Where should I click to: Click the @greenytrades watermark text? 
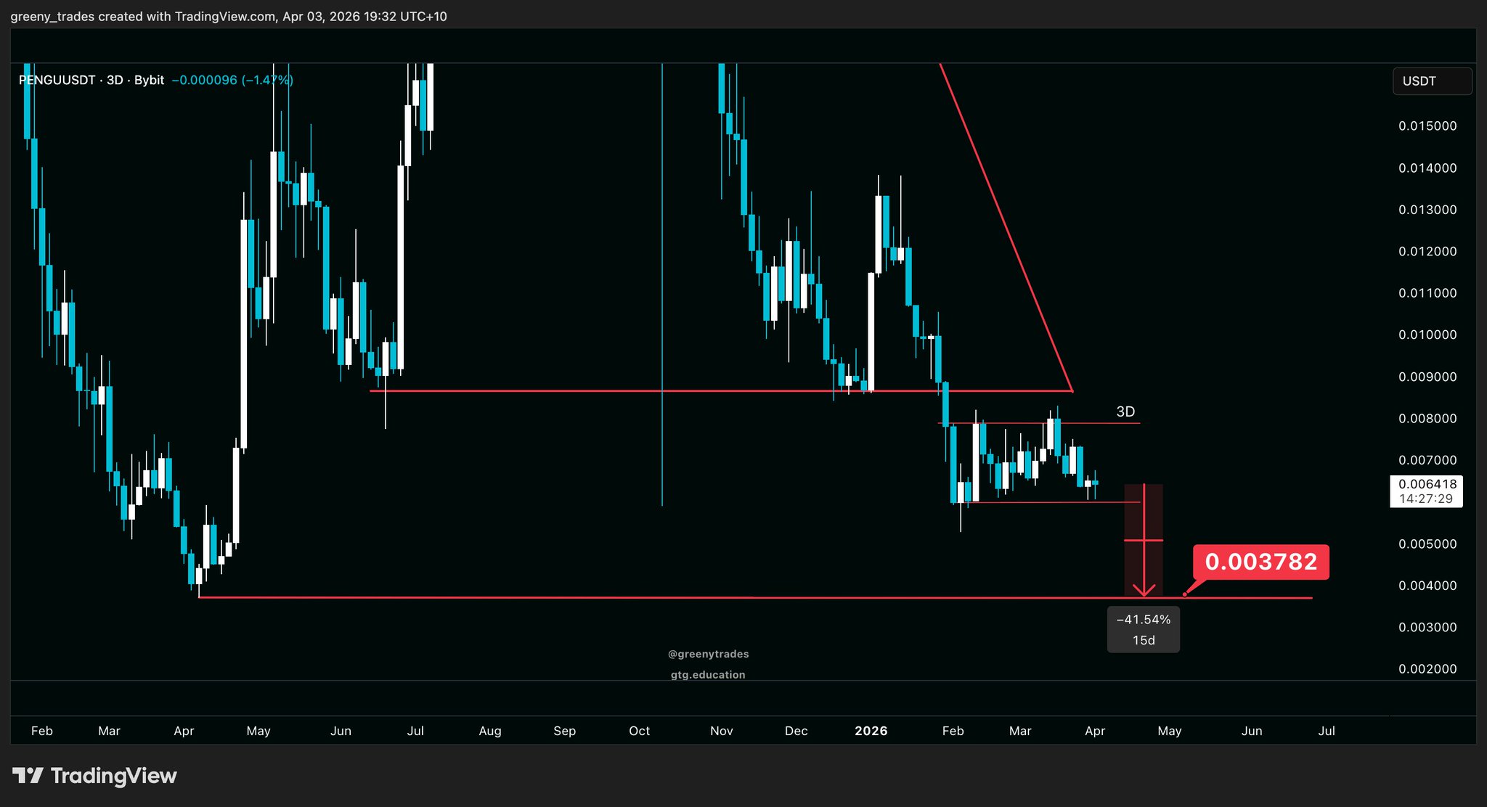(708, 654)
